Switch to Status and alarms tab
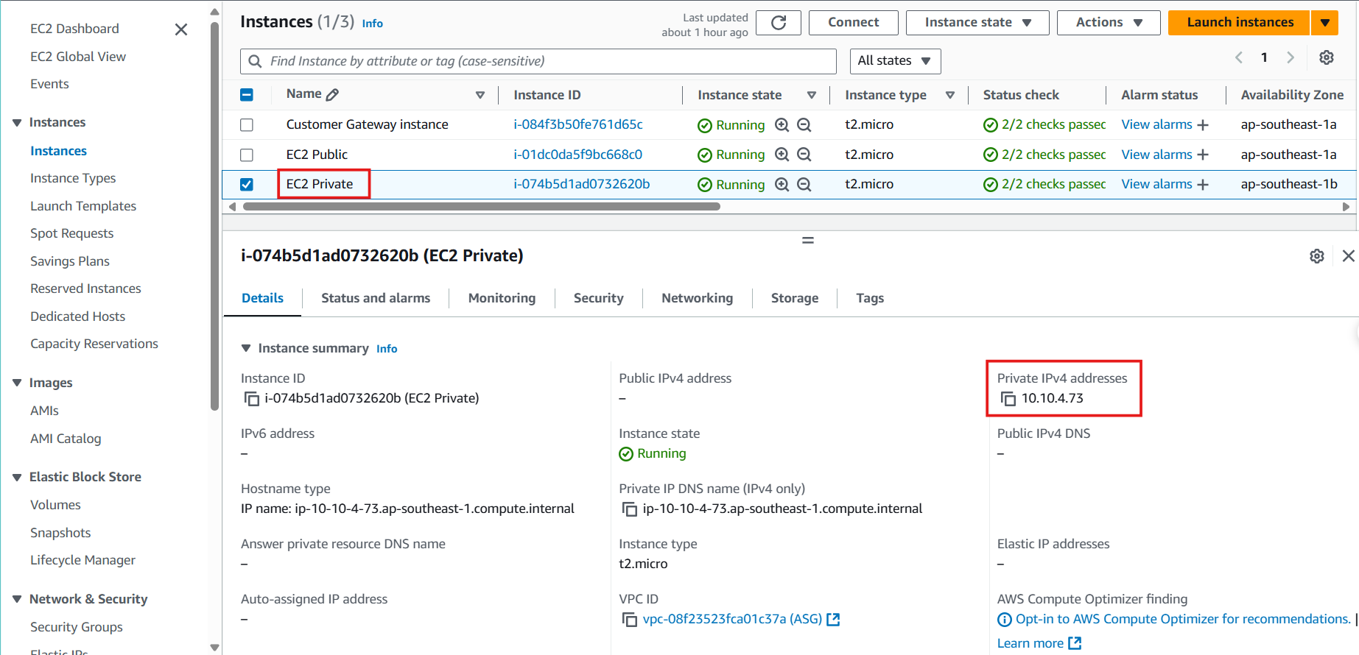Image resolution: width=1359 pixels, height=655 pixels. [x=376, y=298]
